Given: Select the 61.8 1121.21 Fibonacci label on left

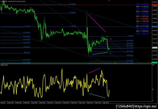Looking at the screenshot, I should point(27,43).
